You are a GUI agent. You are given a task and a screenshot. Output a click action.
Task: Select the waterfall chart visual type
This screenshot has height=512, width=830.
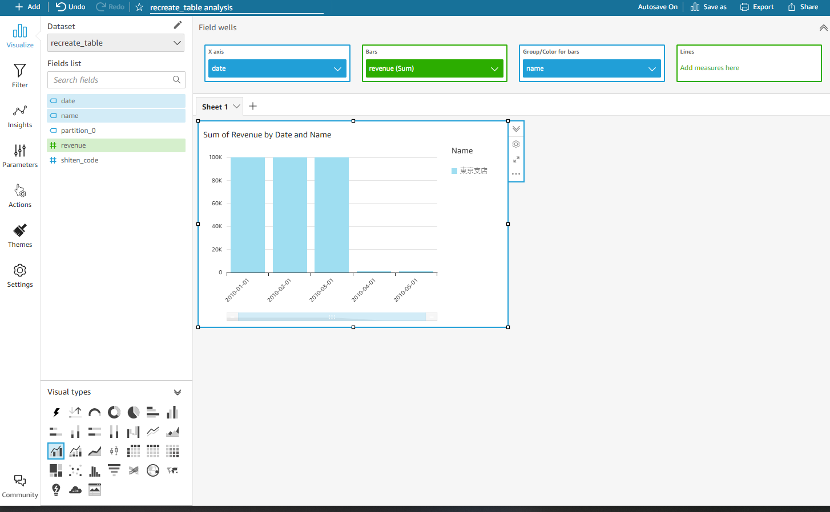[134, 432]
